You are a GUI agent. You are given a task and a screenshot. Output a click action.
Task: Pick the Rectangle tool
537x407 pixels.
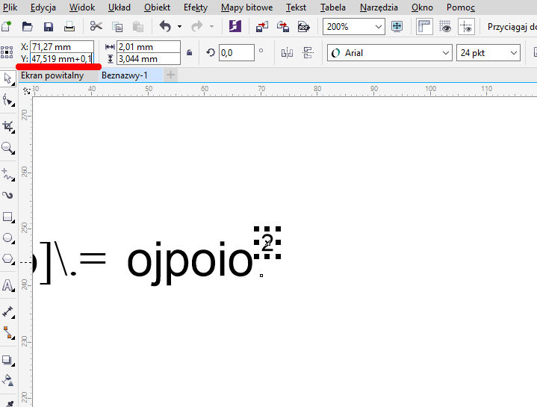click(x=7, y=217)
